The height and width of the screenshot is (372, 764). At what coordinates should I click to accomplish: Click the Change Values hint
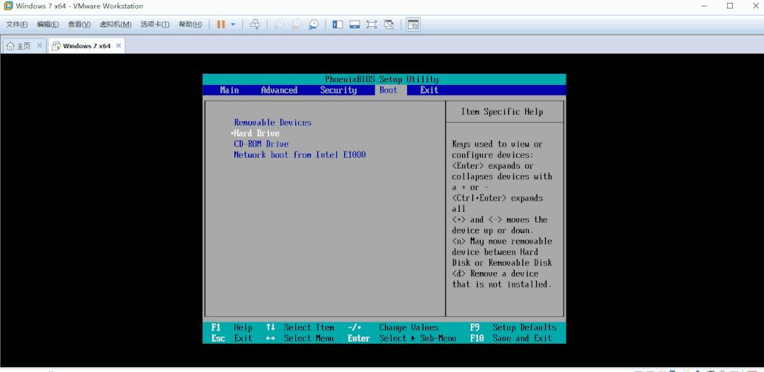393,327
